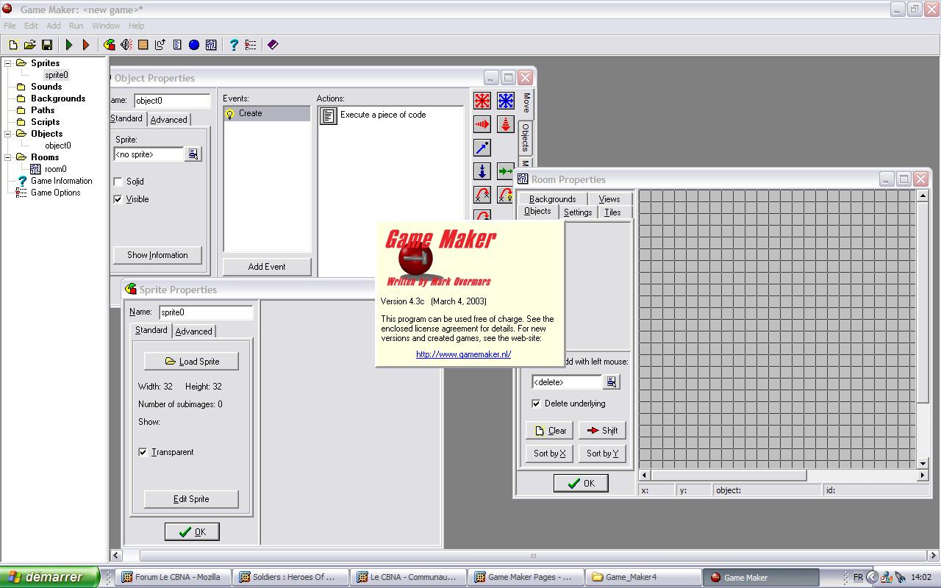Viewport: 941px width, 588px height.
Task: Run the game with the green arrow
Action: 69,45
